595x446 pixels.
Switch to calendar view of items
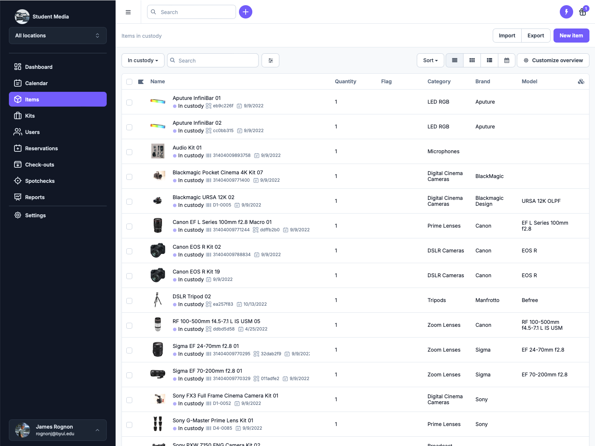tap(506, 60)
